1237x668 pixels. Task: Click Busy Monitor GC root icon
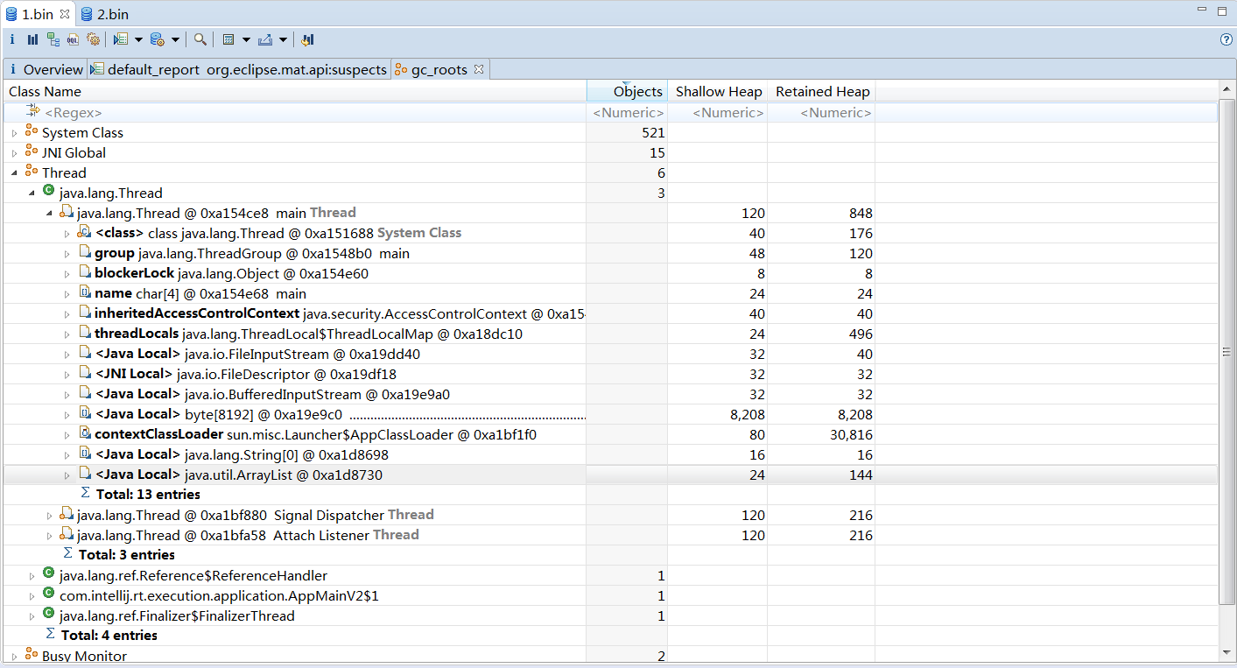click(32, 655)
